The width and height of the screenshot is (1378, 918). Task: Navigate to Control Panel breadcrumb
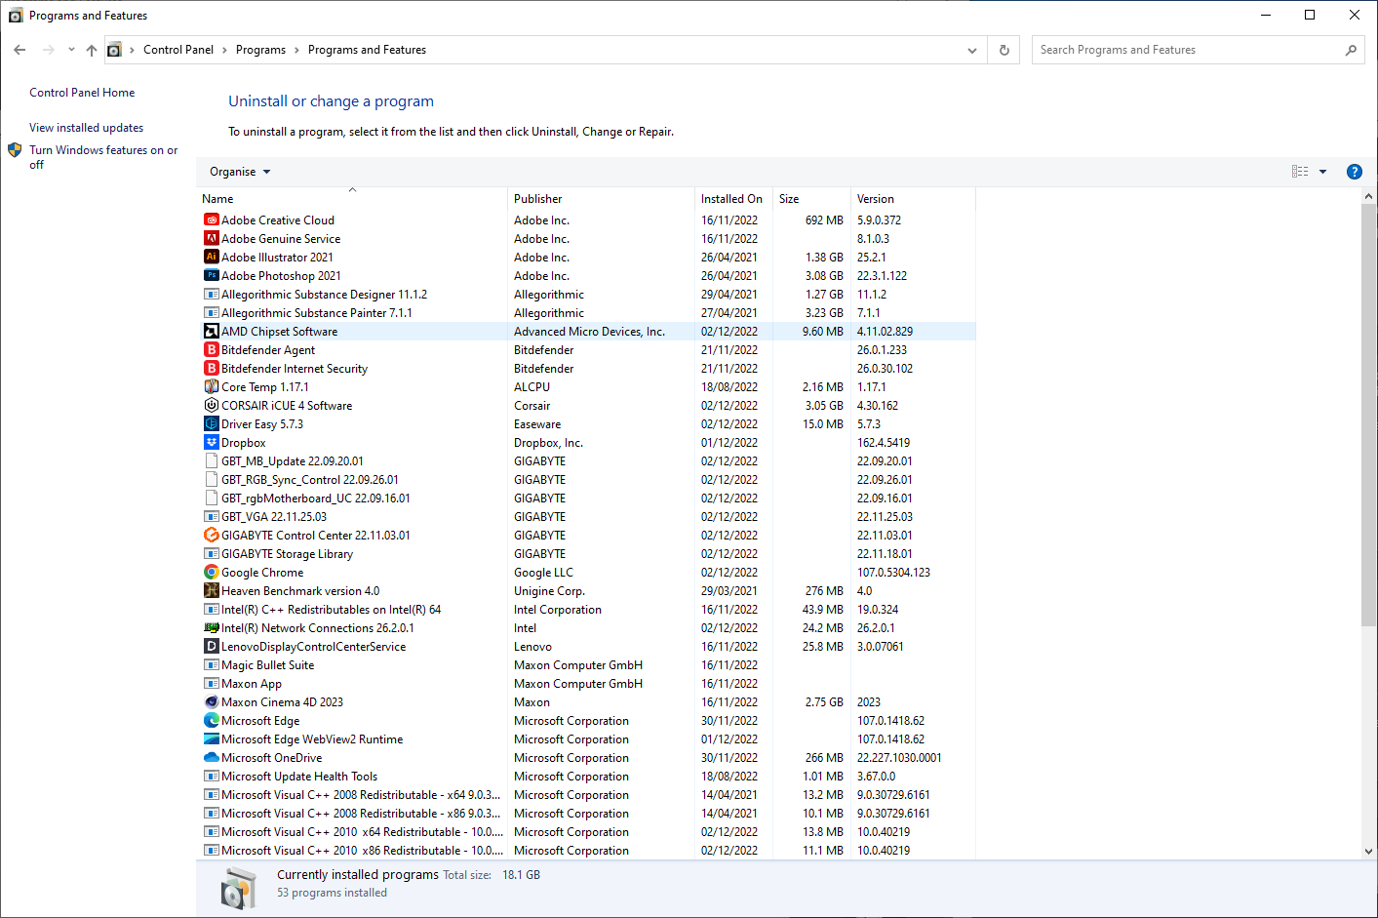[x=178, y=50]
